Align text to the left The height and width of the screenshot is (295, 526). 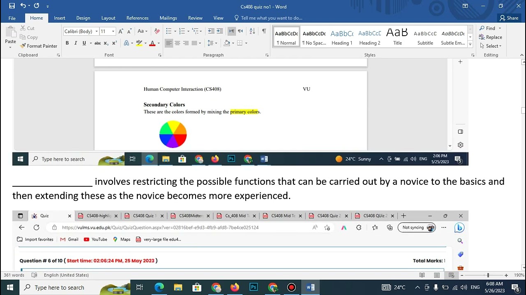click(168, 43)
